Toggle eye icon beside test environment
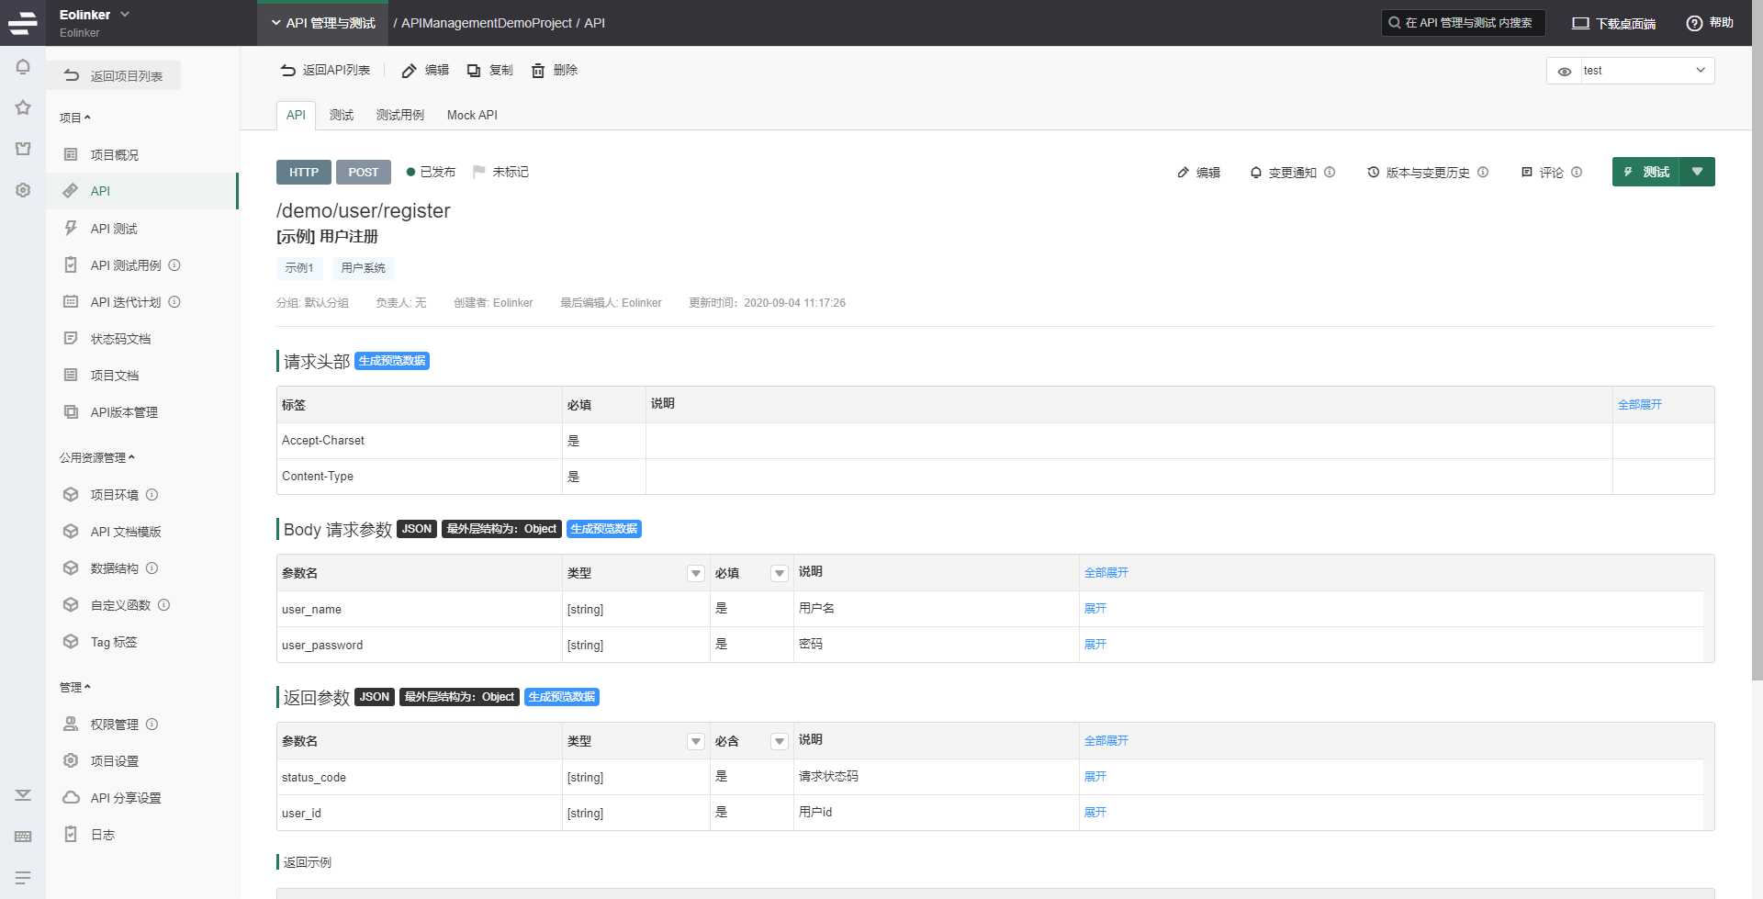1763x899 pixels. coord(1565,71)
